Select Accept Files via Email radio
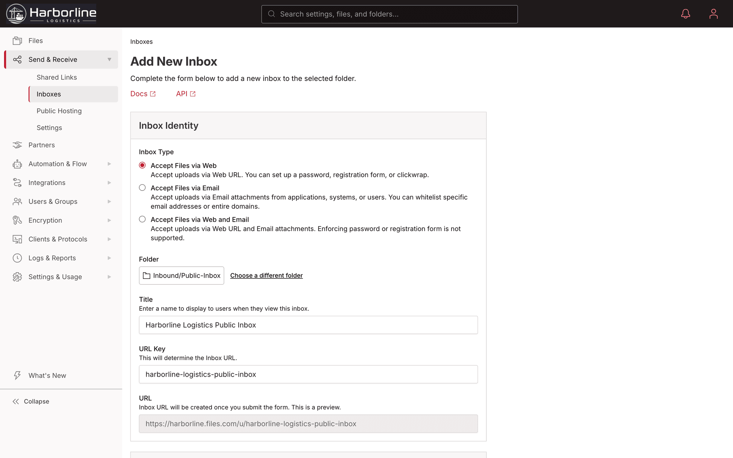Image resolution: width=733 pixels, height=458 pixels. (x=142, y=188)
